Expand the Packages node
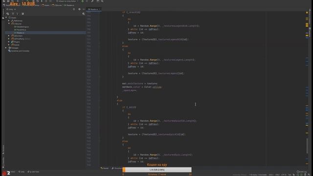This screenshot has height=176, width=313. click(x=6, y=48)
